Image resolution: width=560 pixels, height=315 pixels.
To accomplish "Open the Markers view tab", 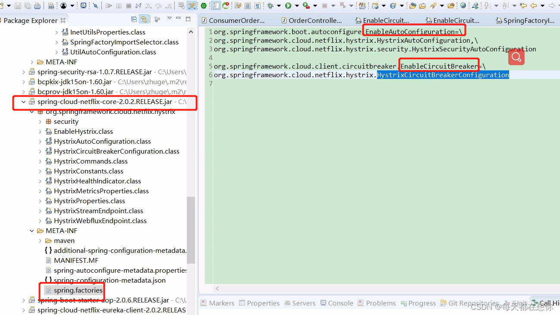I will 217,303.
